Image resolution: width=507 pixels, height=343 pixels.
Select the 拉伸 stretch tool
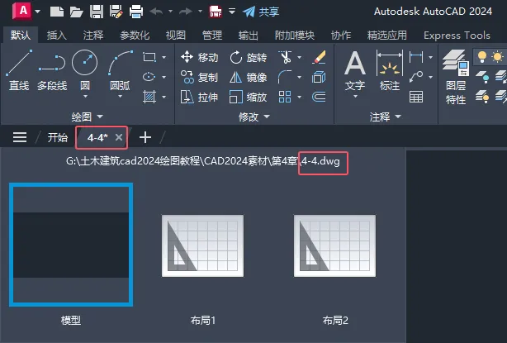200,97
